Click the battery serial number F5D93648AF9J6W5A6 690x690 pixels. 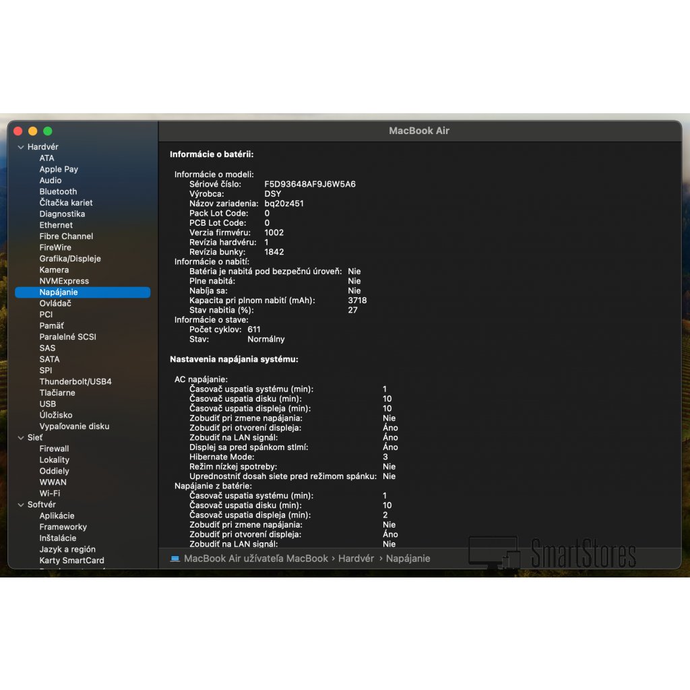310,185
